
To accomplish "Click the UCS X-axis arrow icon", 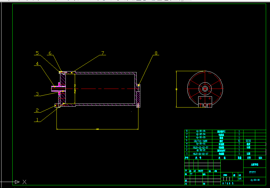I will click(x=17, y=182).
